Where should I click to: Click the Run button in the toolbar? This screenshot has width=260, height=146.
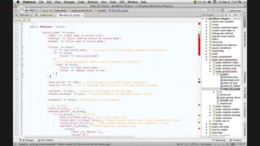pyautogui.click(x=209, y=11)
